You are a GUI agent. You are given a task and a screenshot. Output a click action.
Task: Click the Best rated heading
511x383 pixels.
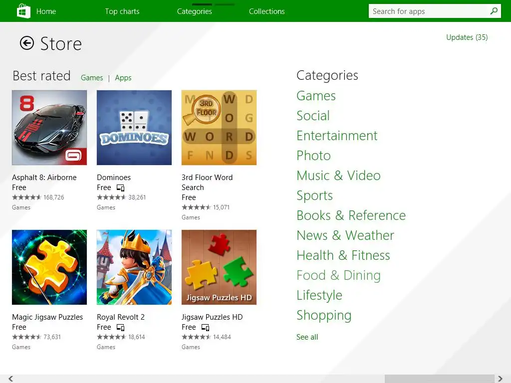click(42, 76)
